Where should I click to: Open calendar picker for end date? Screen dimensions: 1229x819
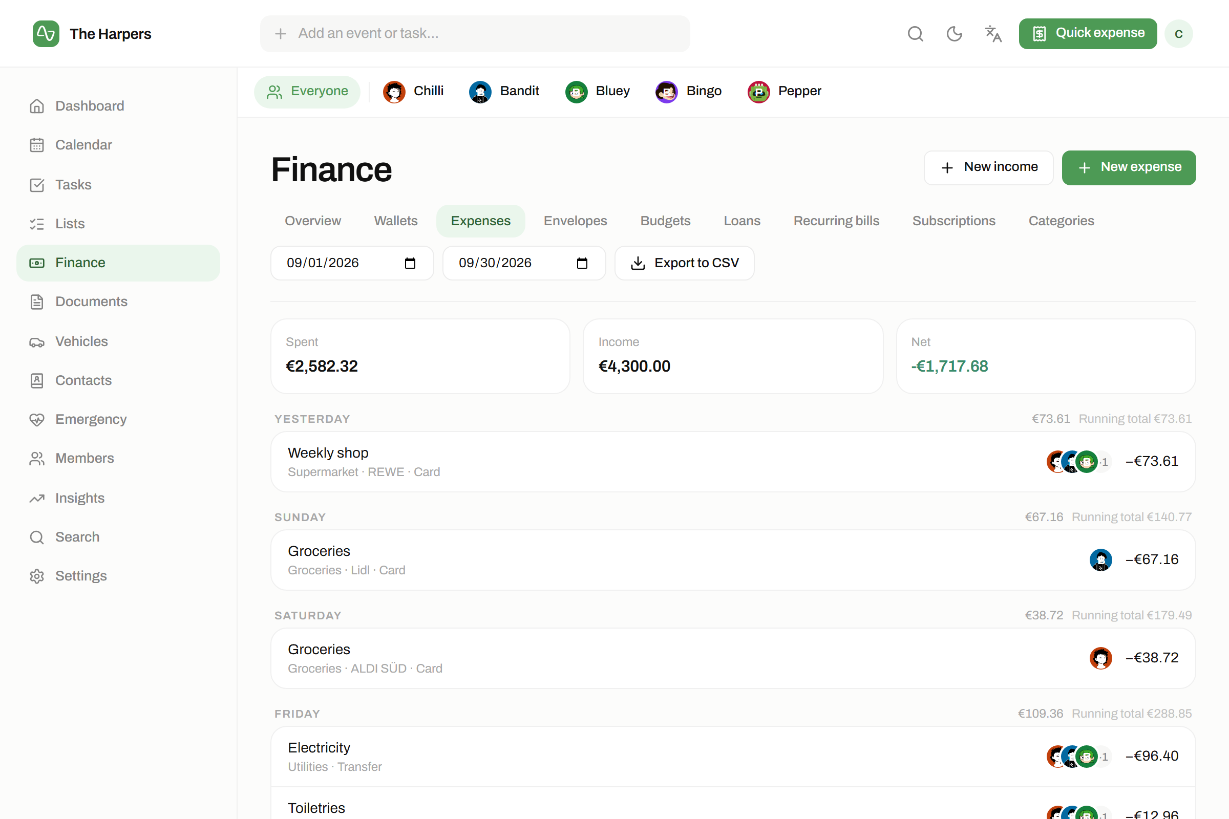[582, 263]
